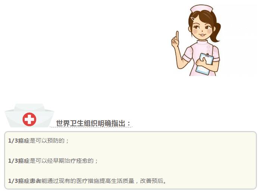The height and width of the screenshot is (194, 261).
Task: Click the words 医疗措施 in third line
Action: tap(88, 181)
